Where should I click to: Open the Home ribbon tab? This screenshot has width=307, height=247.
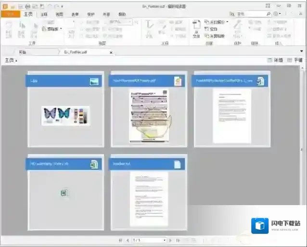click(28, 14)
